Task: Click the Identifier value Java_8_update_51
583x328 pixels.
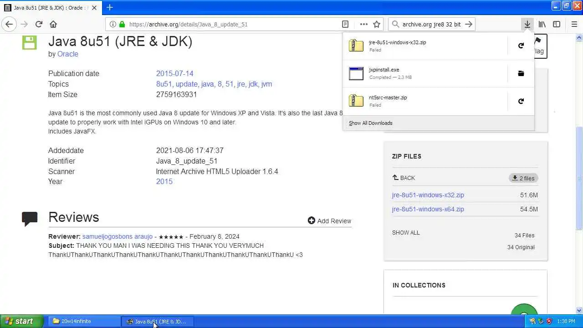Action: [187, 161]
